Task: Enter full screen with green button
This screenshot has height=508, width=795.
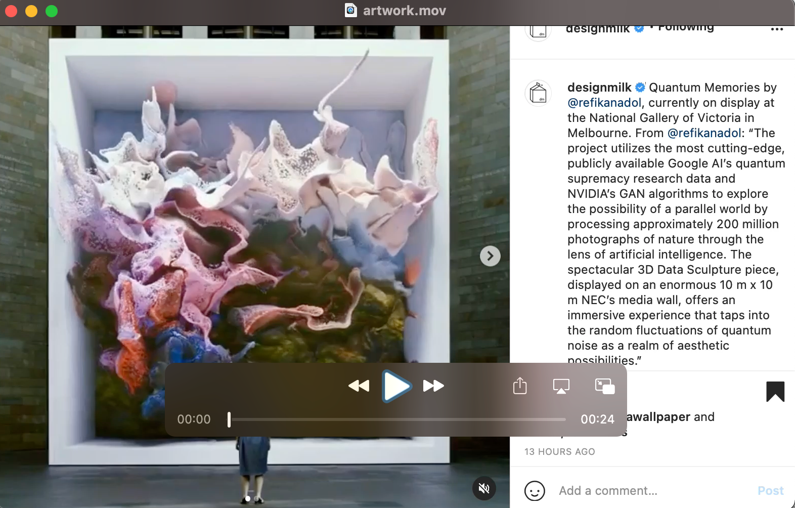Action: [52, 11]
